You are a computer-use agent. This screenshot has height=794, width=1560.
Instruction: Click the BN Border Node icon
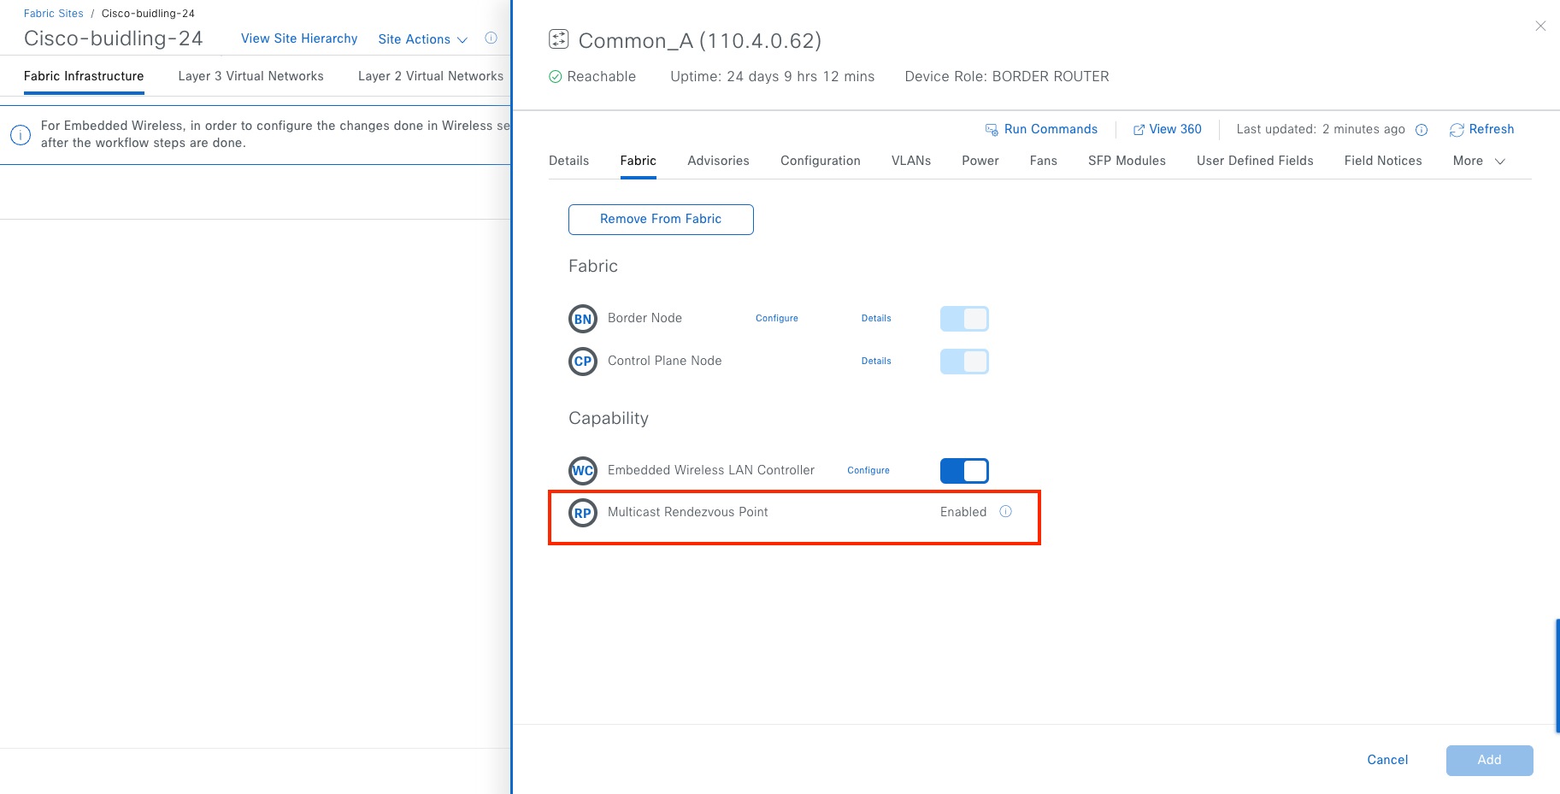[583, 319]
